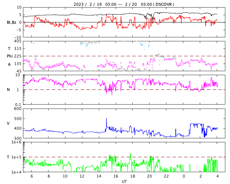Click the 300 velocity tick label
This screenshot has height=184, width=230.
pyautogui.click(x=18, y=138)
